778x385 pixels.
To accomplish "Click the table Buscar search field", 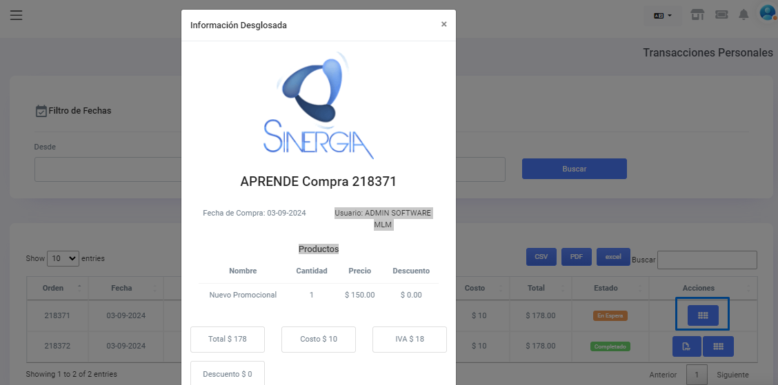I will pos(707,260).
